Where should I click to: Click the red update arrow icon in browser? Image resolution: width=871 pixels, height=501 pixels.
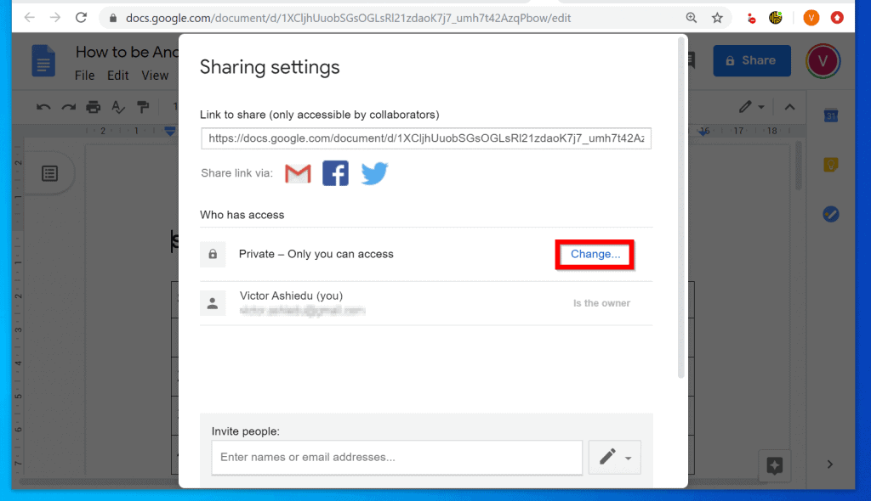point(837,18)
